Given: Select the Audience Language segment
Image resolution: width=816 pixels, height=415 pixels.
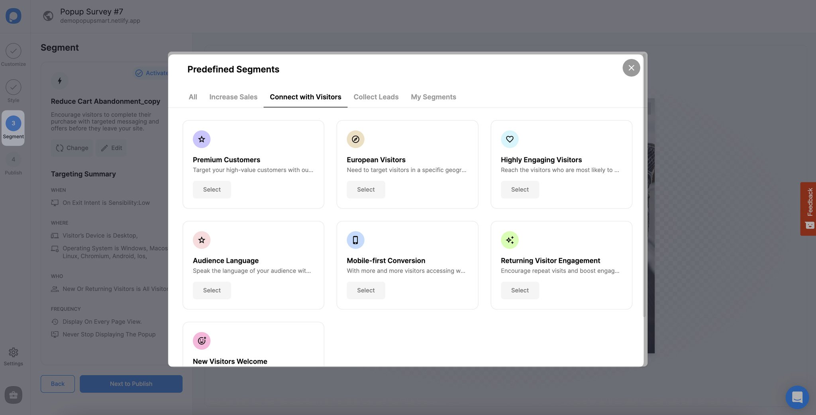Looking at the screenshot, I should click(x=212, y=290).
